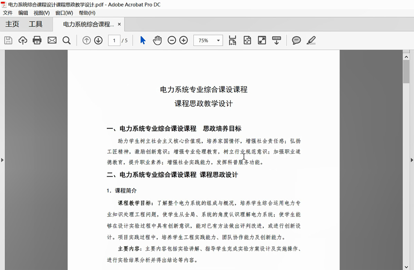Image resolution: width=414 pixels, height=270 pixels.
Task: Expand the right tools pane
Action: tap(412, 160)
